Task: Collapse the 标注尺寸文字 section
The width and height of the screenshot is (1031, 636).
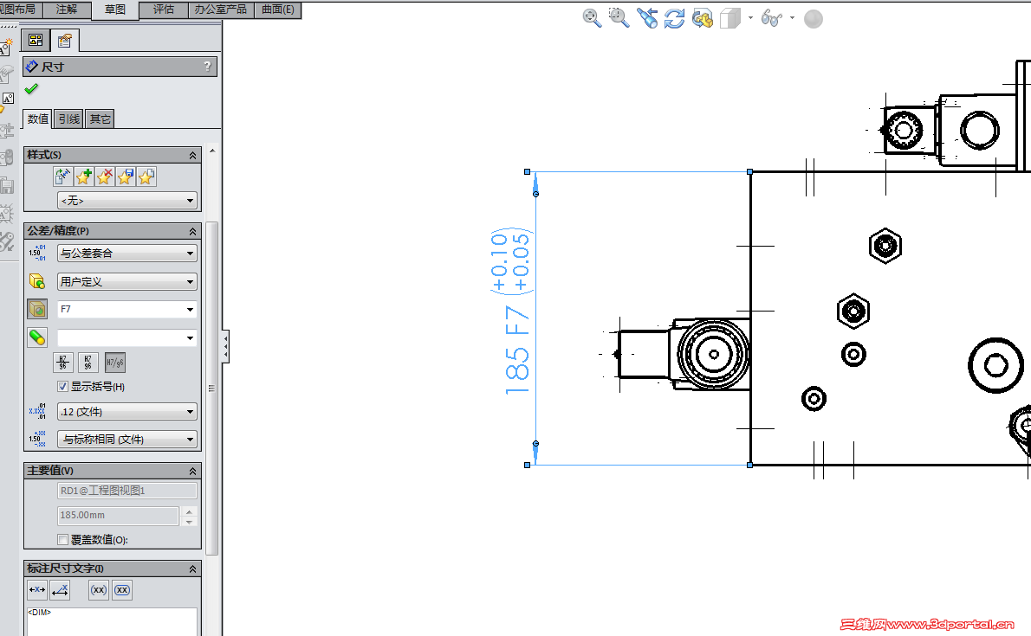Action: pos(192,569)
